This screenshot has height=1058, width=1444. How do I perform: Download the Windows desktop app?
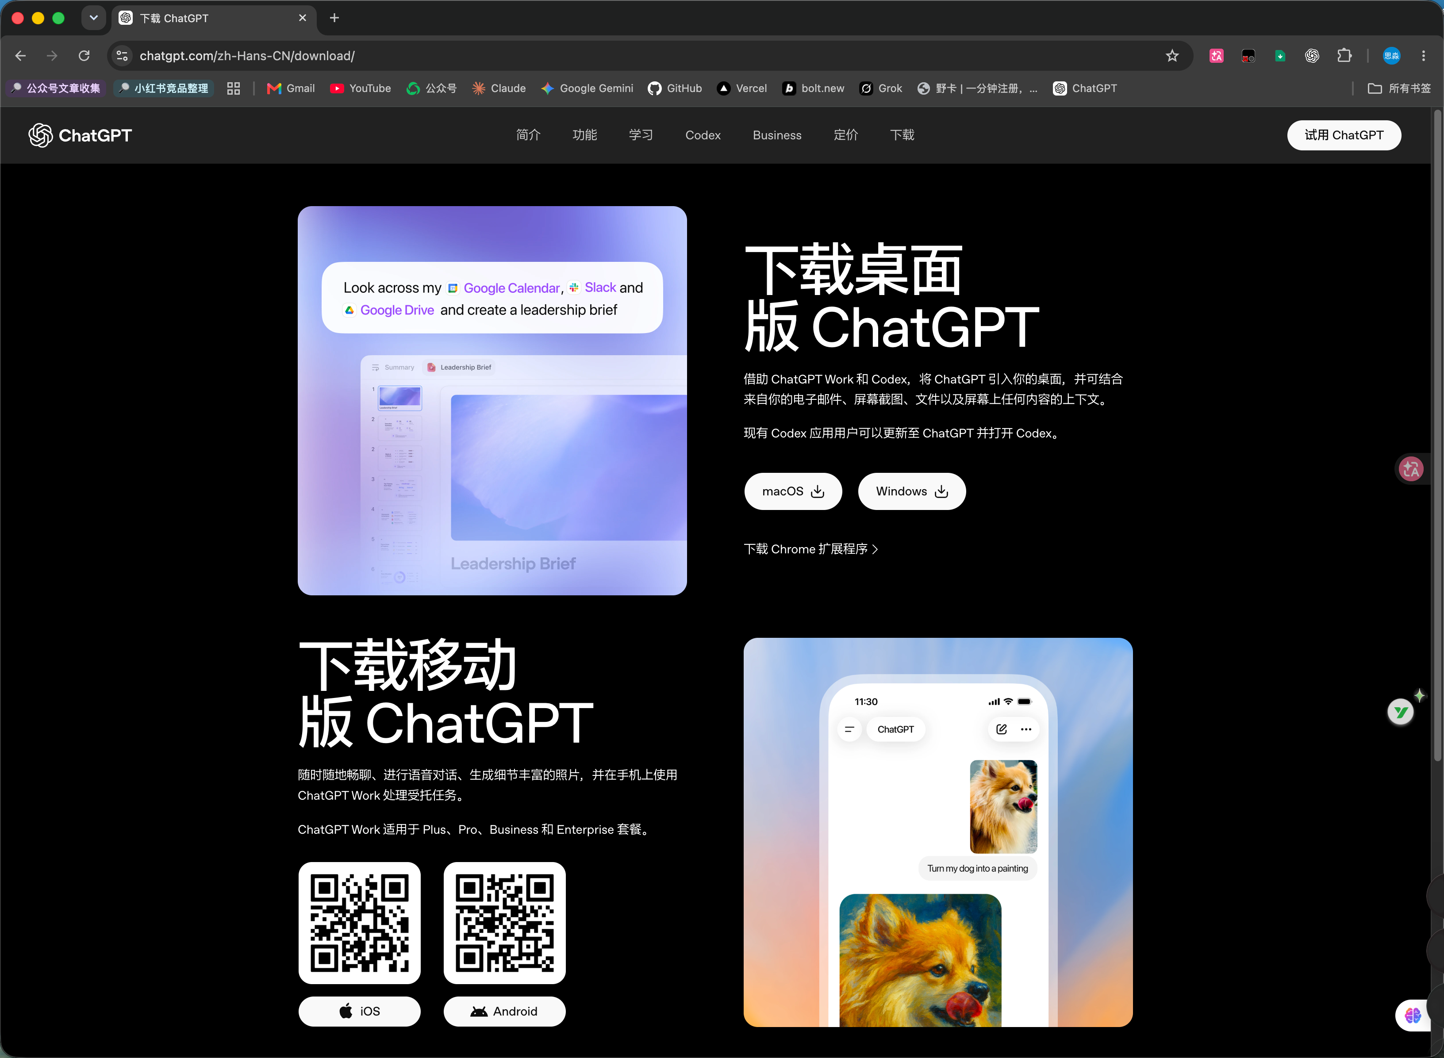912,491
